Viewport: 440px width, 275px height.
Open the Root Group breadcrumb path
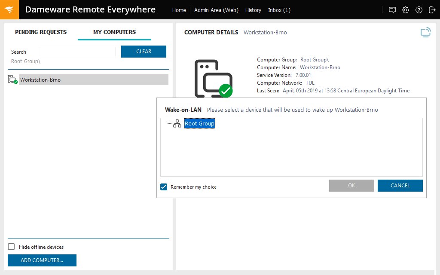pos(25,61)
